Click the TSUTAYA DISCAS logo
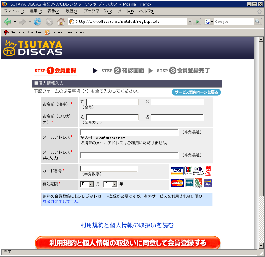Viewport: 265px width, 257px height. point(33,48)
